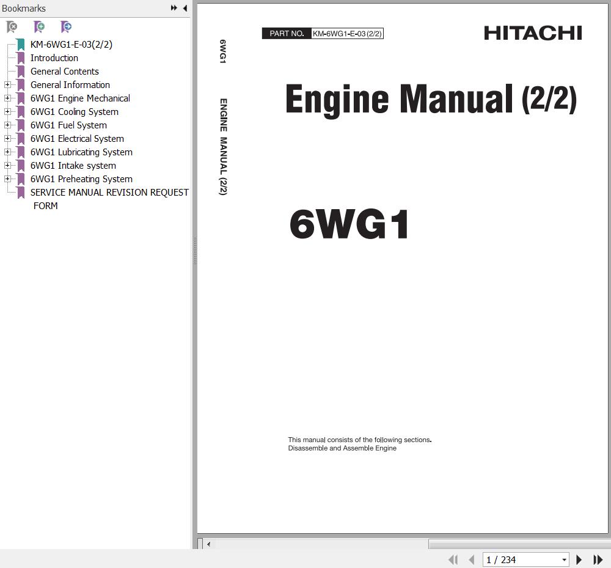Open the General Contents bookmark

[65, 72]
